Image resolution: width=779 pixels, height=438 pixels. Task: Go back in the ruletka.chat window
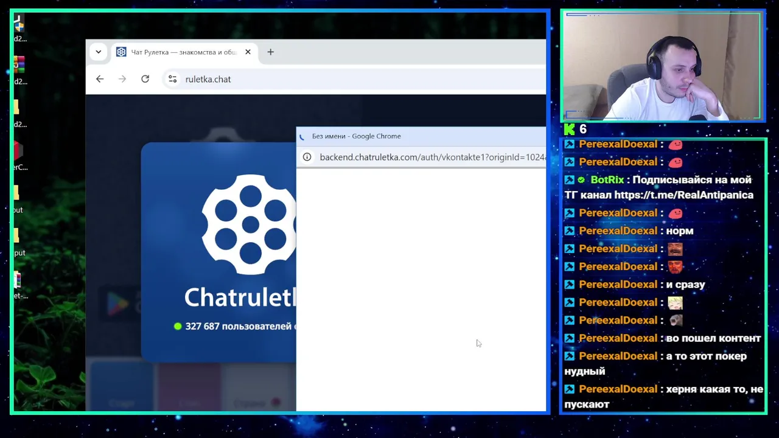tap(100, 79)
